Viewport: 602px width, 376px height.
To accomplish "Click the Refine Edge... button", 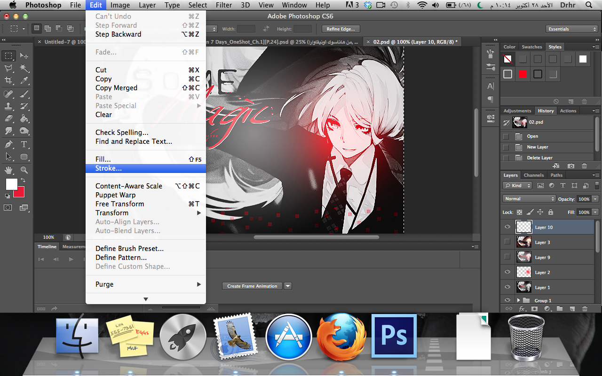I will coord(341,29).
